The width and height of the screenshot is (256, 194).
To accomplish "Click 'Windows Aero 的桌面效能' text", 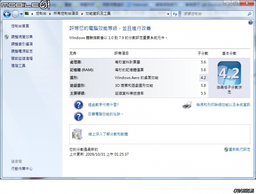I will click(136, 78).
